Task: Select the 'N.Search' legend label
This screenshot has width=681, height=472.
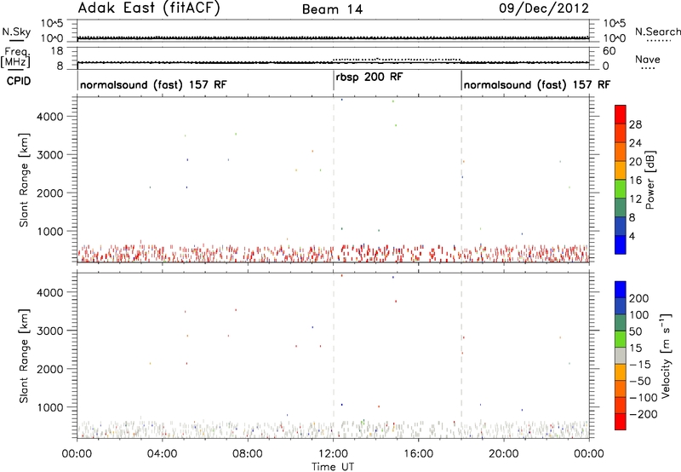Action: pos(657,32)
